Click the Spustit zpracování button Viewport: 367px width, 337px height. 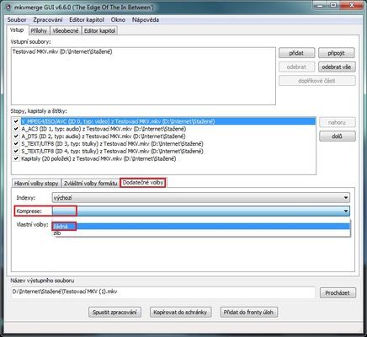pos(114,313)
